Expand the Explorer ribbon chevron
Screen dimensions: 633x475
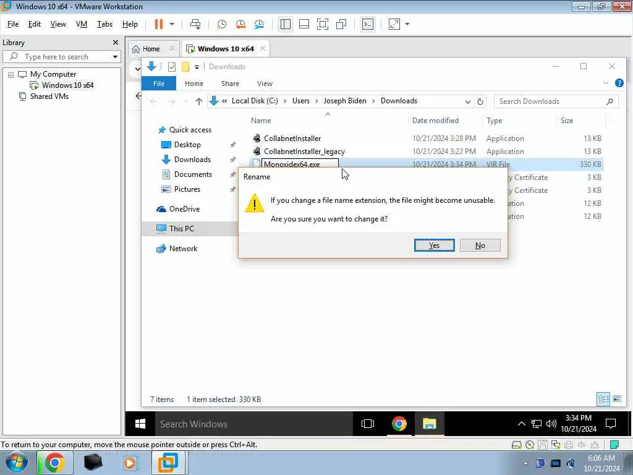tap(606, 83)
